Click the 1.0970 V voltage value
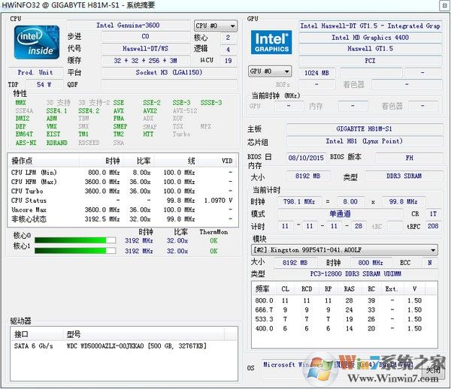The width and height of the screenshot is (451, 389). pos(218,201)
